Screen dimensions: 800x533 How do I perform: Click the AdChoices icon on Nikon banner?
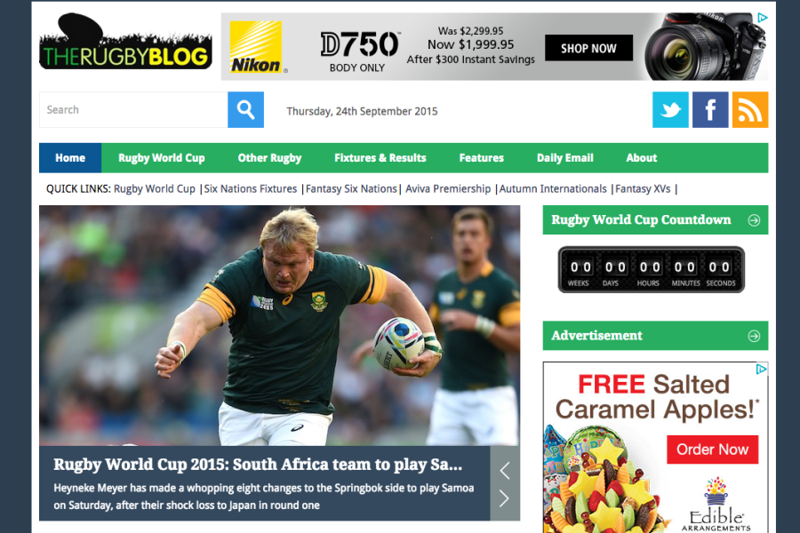click(763, 18)
